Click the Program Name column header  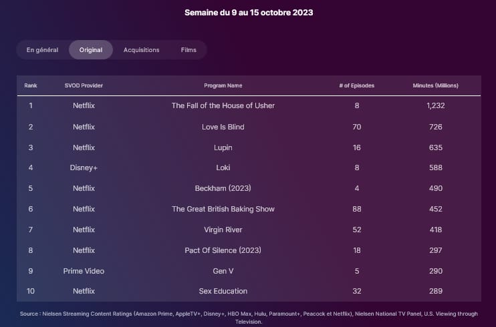click(x=223, y=85)
